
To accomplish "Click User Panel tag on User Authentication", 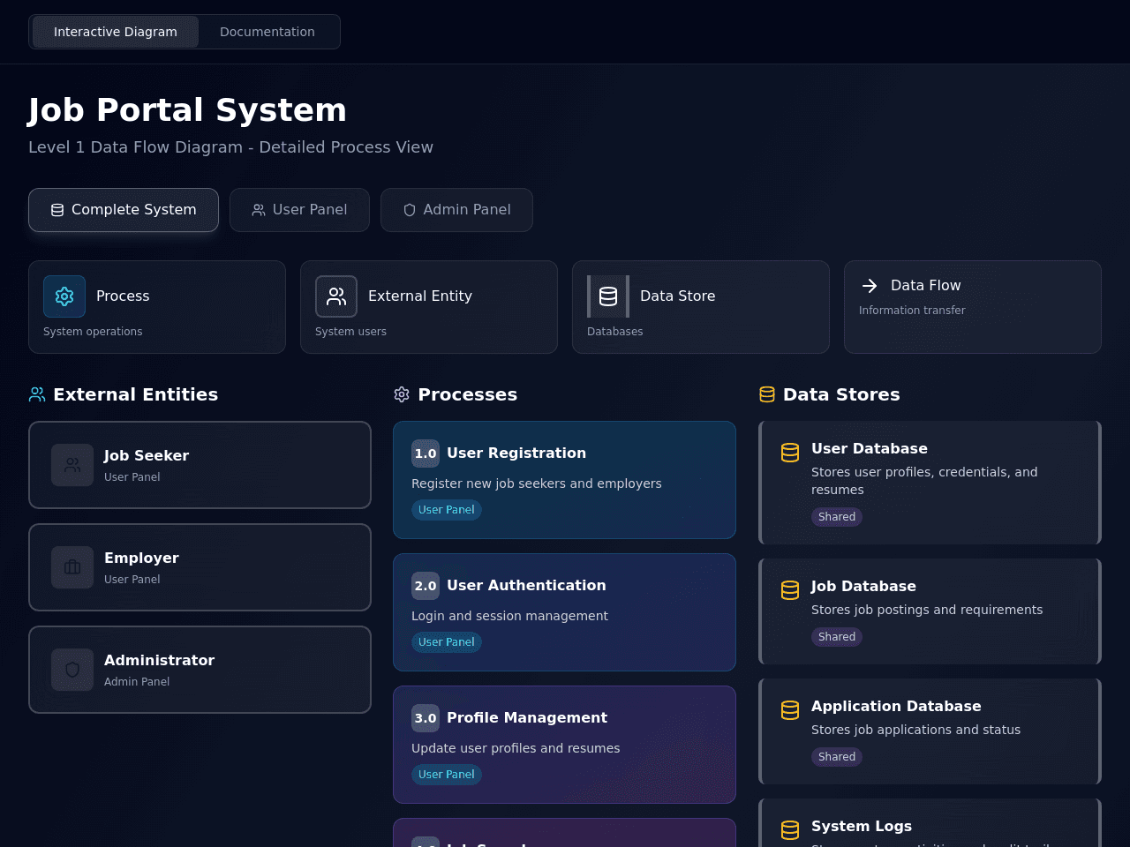I will [447, 642].
